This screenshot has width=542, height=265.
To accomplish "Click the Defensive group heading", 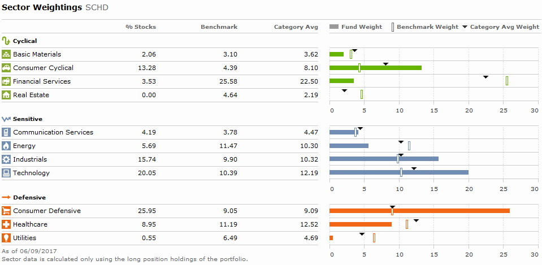I will coord(29,198).
